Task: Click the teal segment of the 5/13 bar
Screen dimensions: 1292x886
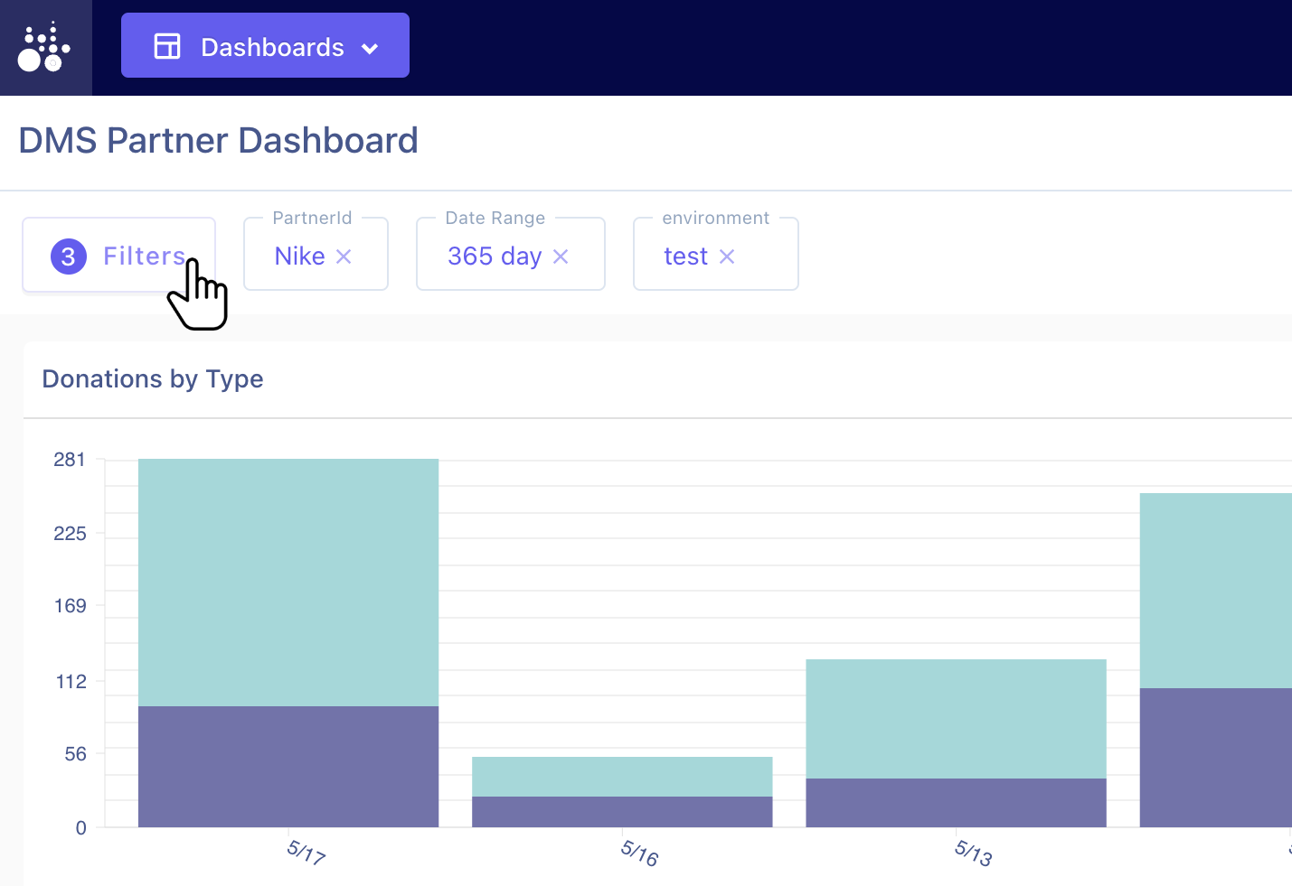Action: coord(956,718)
